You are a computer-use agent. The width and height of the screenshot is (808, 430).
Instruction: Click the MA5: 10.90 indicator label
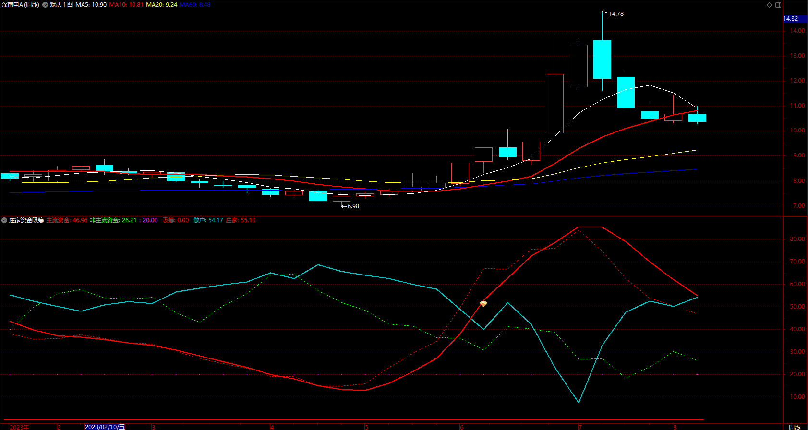pos(91,5)
